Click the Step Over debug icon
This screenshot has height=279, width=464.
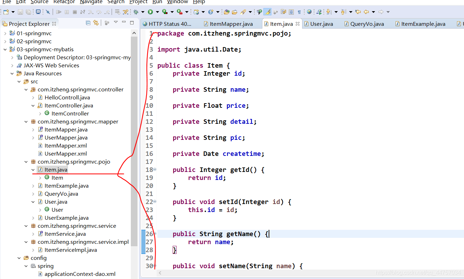pyautogui.click(x=99, y=12)
